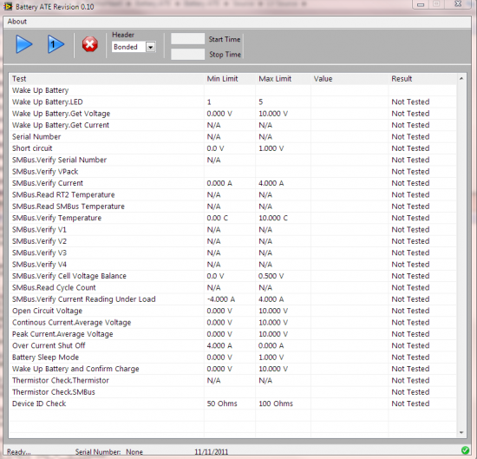Select Continous Current.Average Voltage row

click(x=232, y=322)
